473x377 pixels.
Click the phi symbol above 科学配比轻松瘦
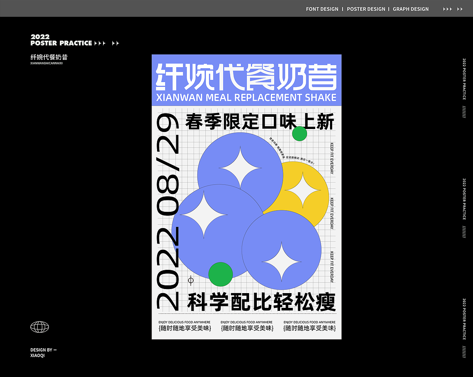coord(191,280)
